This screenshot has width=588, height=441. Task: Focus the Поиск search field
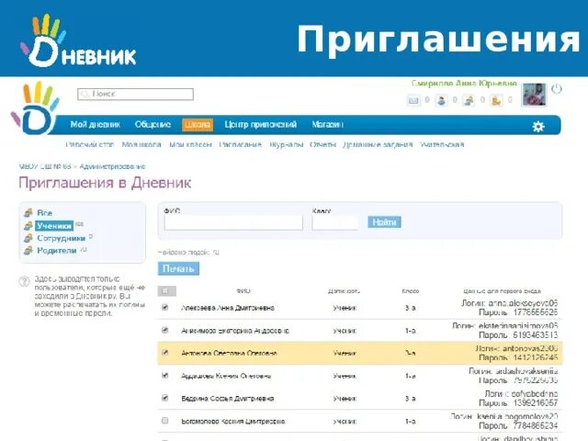pos(135,94)
